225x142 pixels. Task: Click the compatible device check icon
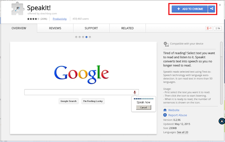166,44
